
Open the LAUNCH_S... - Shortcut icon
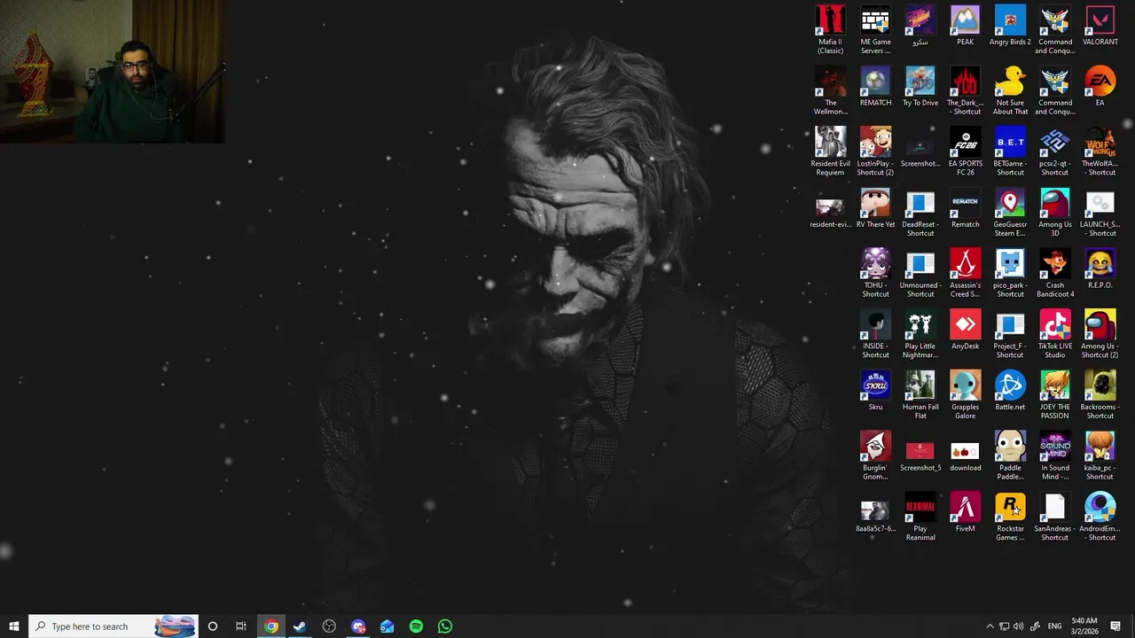pos(1100,212)
